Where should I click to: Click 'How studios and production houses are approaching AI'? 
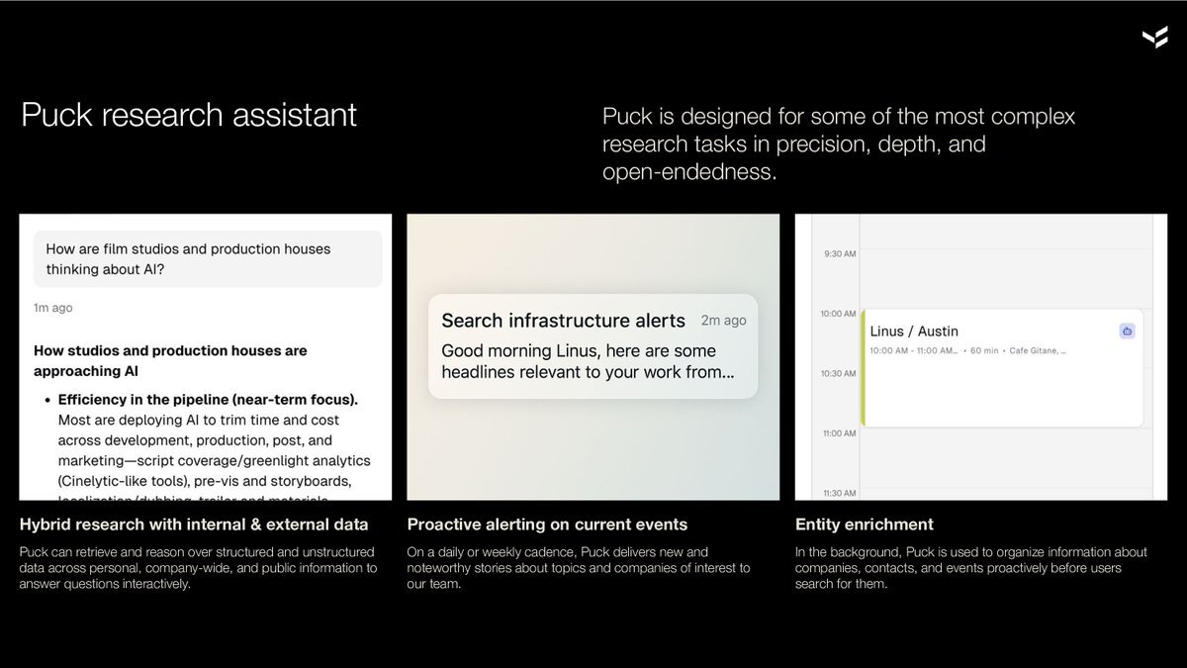point(170,361)
